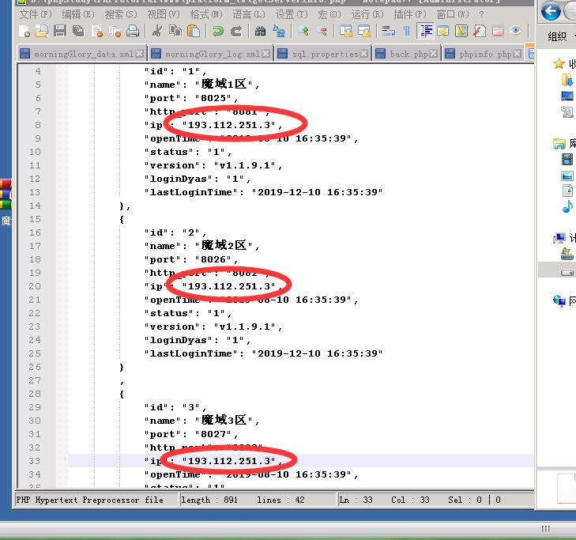Create a new file with toolbar icon

click(x=24, y=32)
